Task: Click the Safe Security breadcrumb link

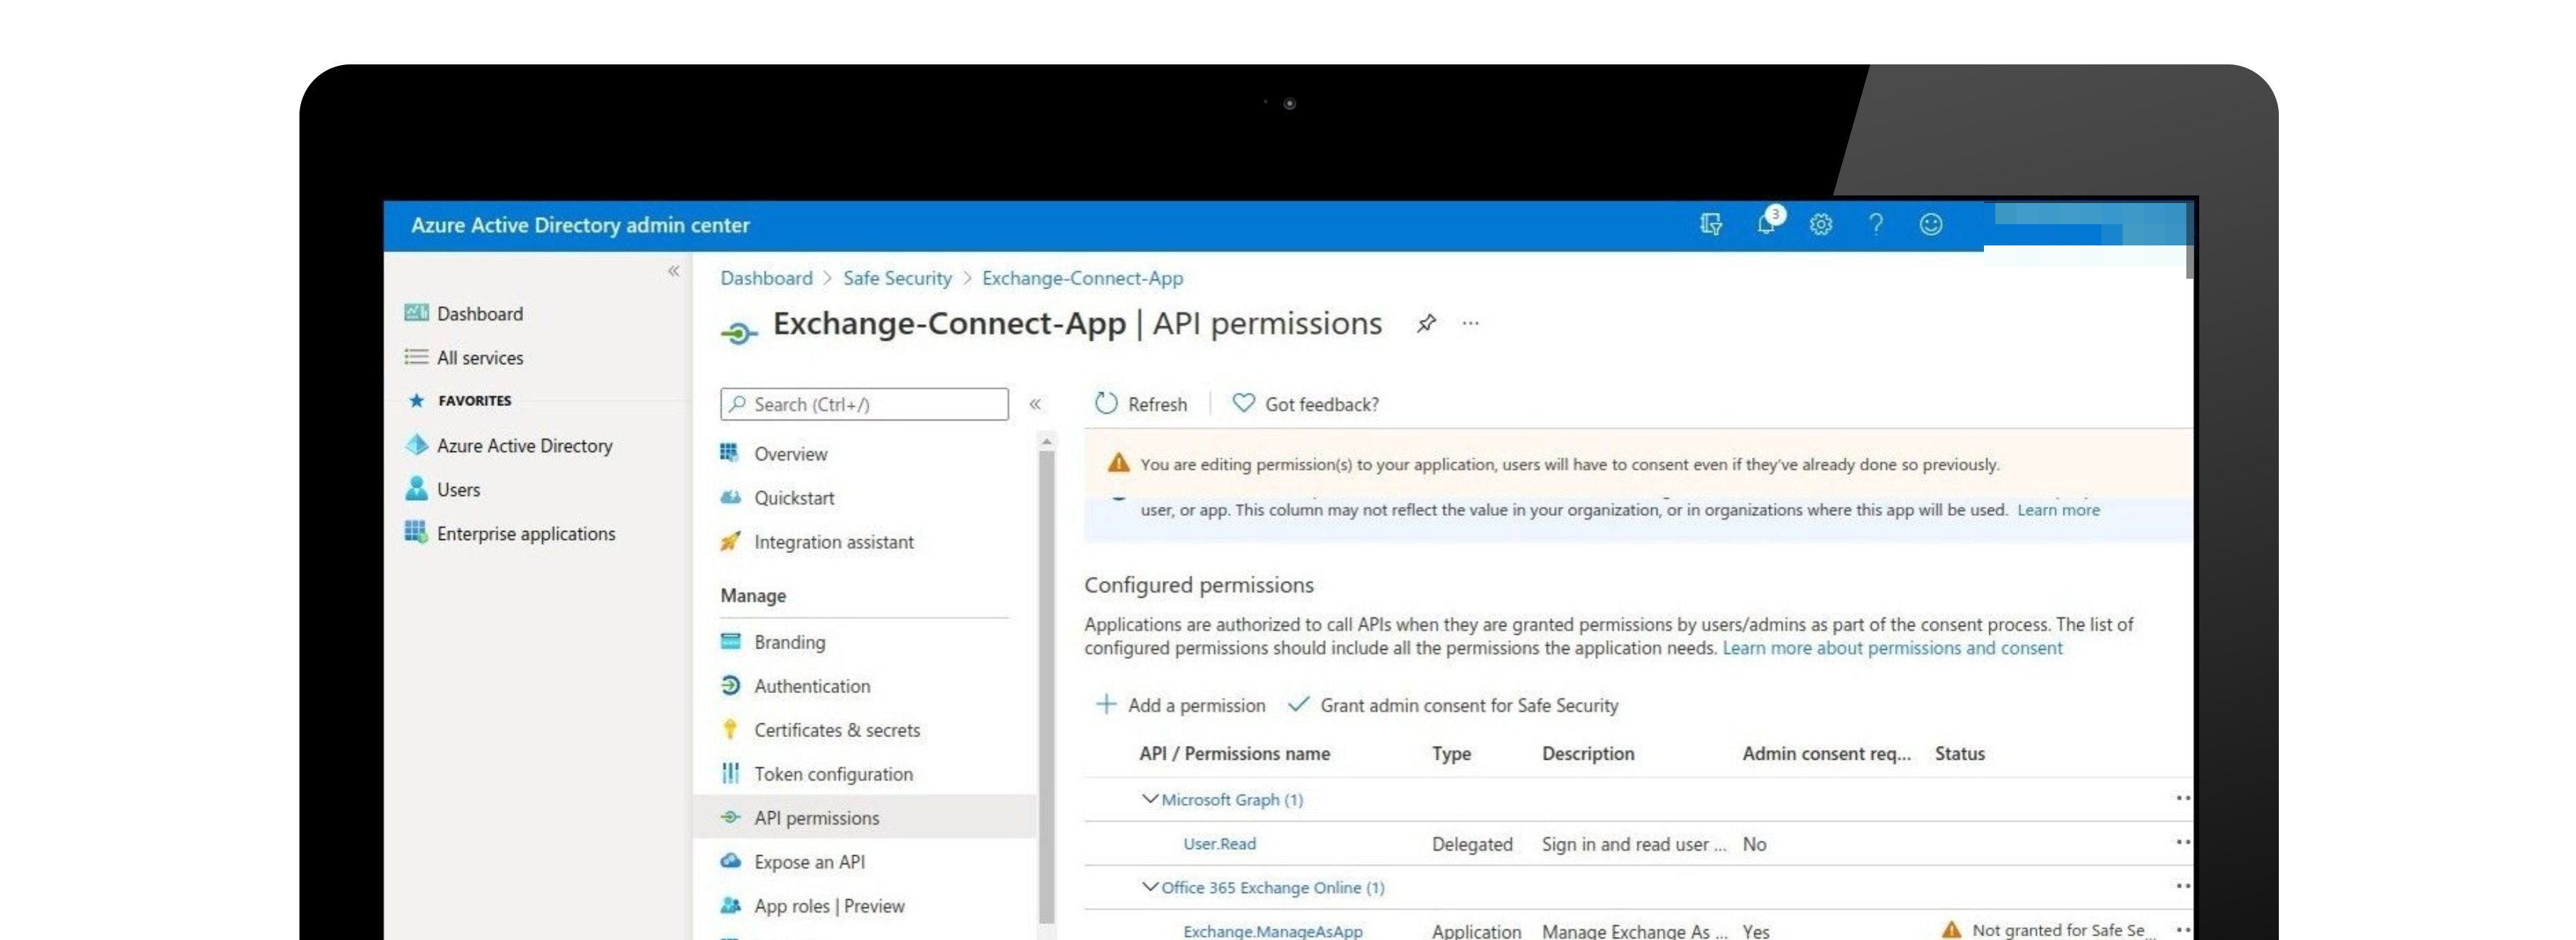Action: point(897,278)
